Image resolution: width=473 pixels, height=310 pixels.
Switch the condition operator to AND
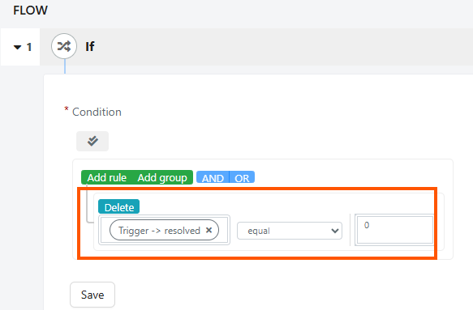coord(213,177)
